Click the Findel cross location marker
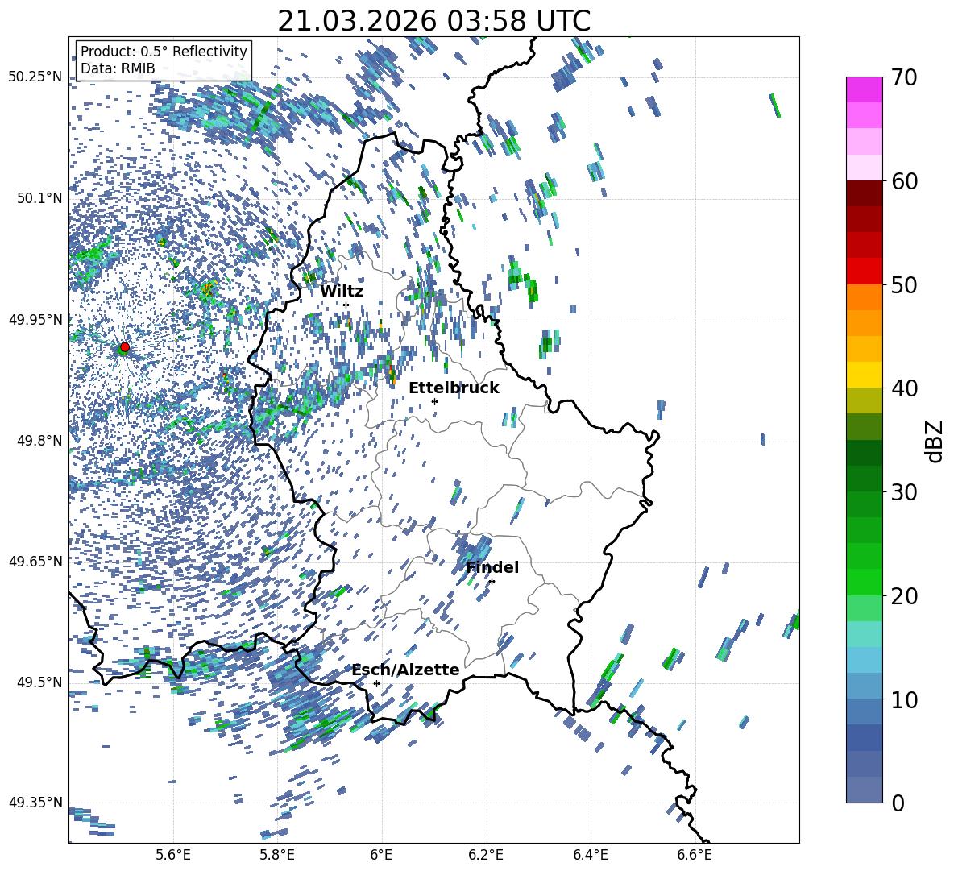 click(x=492, y=582)
